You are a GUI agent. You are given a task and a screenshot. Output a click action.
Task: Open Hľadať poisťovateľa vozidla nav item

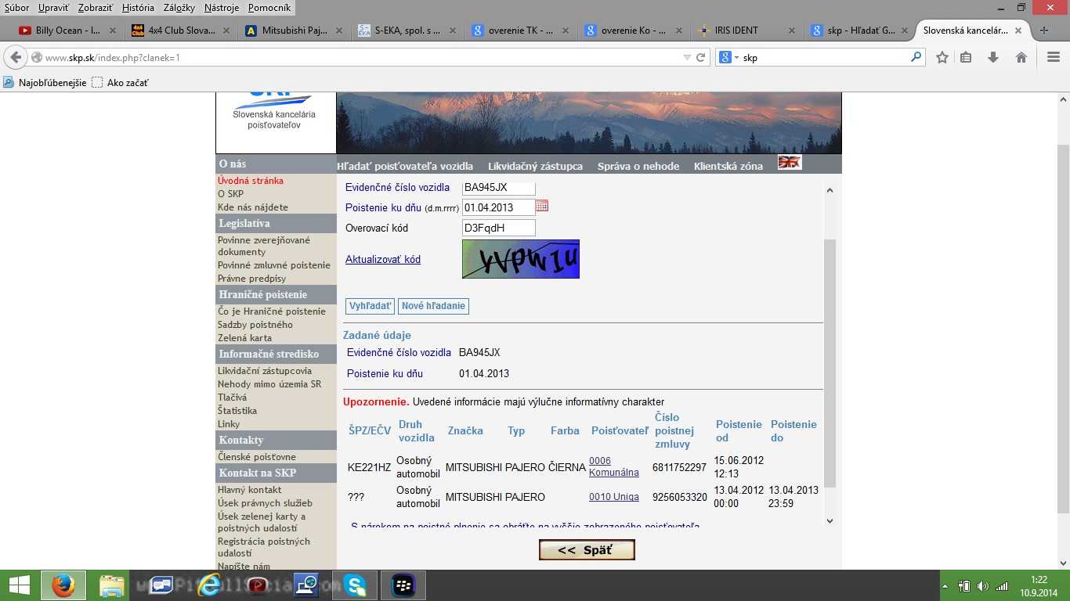tap(405, 166)
